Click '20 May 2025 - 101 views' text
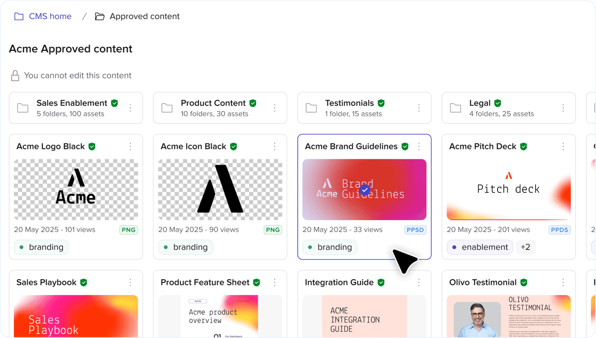596x338 pixels. click(55, 230)
